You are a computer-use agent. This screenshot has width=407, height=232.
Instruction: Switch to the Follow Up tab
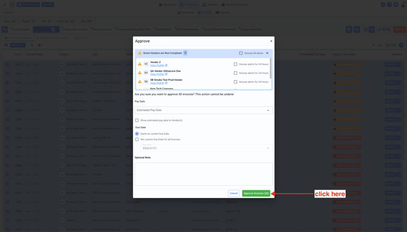pos(66,21)
